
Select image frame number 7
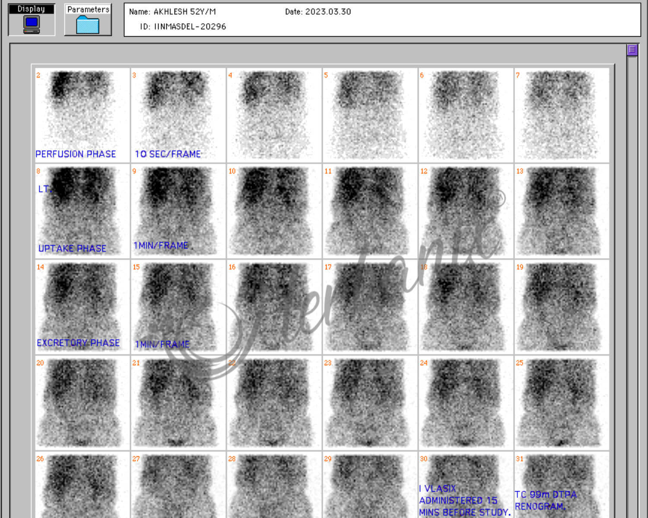[562, 115]
